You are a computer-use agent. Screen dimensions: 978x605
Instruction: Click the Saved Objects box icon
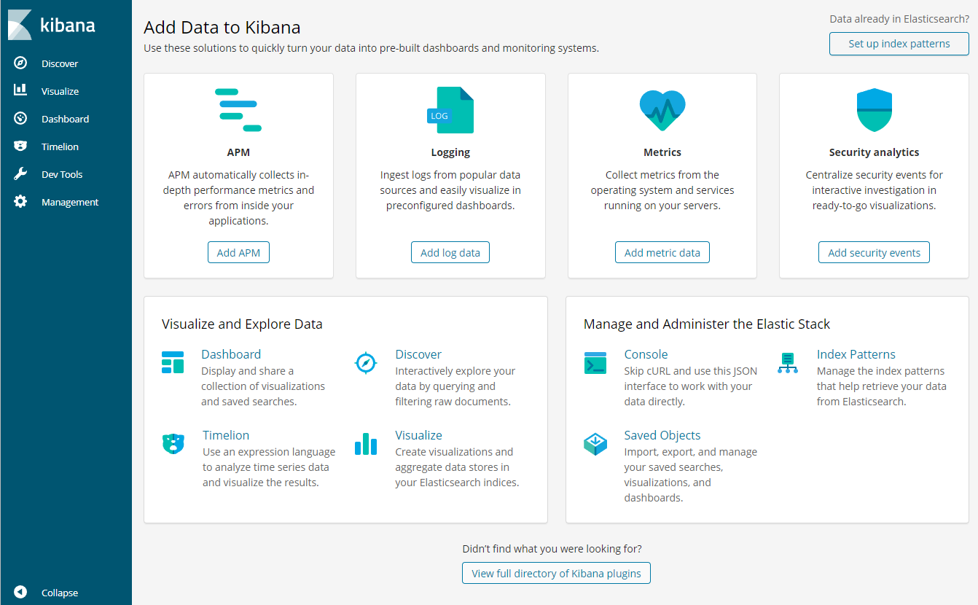595,444
